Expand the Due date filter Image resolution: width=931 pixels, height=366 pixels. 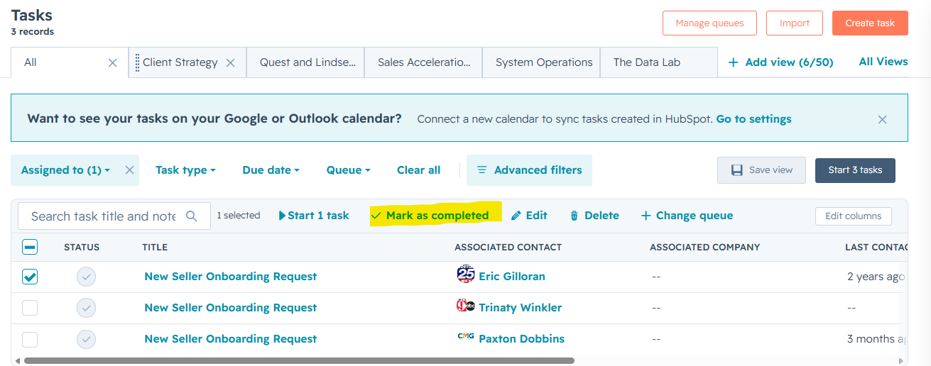[271, 170]
